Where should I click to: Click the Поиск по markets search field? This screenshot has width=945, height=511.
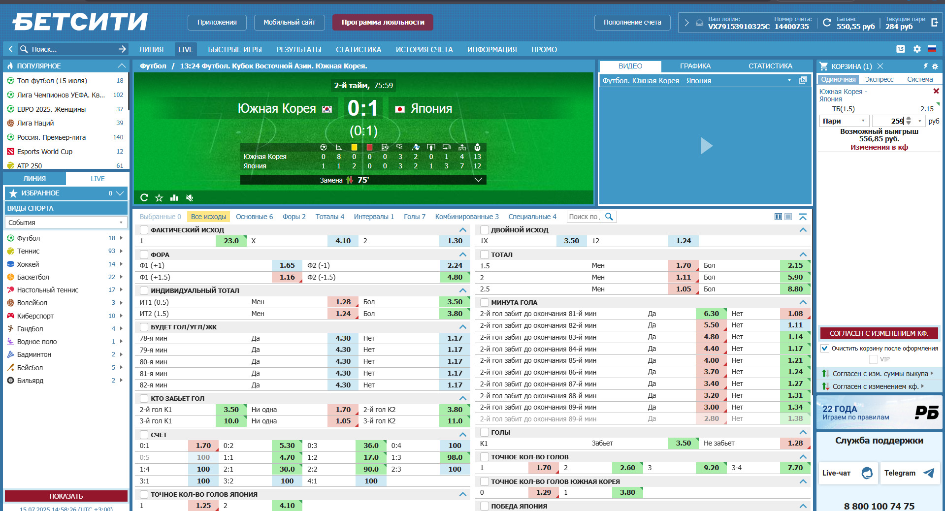coord(584,217)
